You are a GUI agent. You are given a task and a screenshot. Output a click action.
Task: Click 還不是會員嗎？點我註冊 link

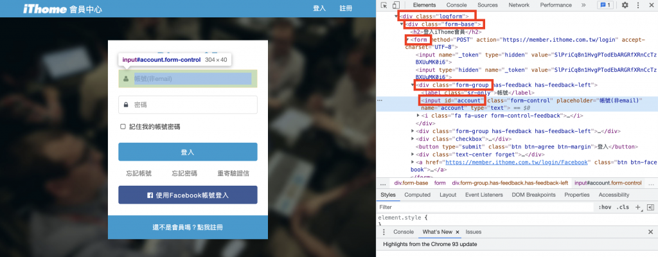point(188,227)
